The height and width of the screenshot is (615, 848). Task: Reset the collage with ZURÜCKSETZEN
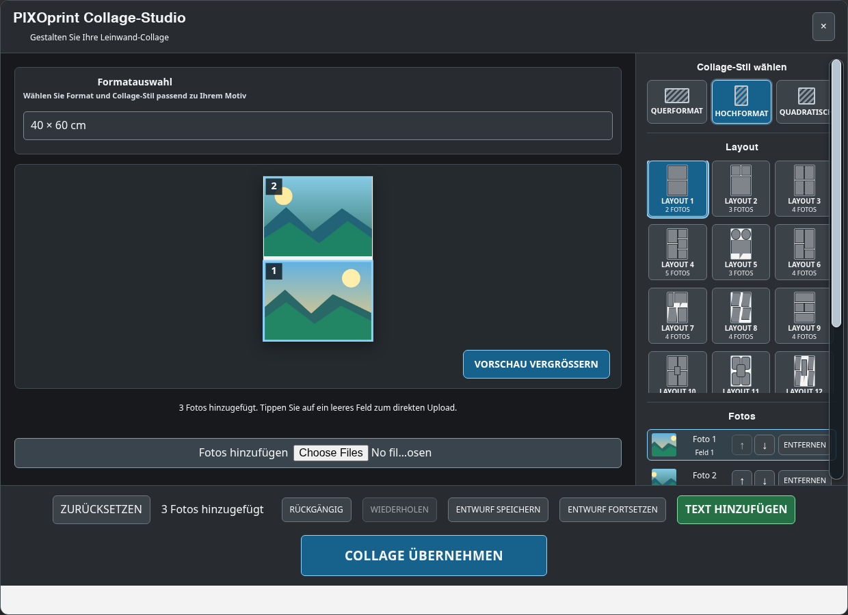tap(101, 510)
